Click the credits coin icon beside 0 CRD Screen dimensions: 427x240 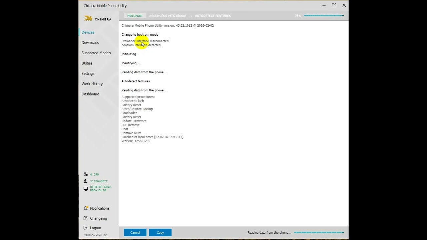85,174
